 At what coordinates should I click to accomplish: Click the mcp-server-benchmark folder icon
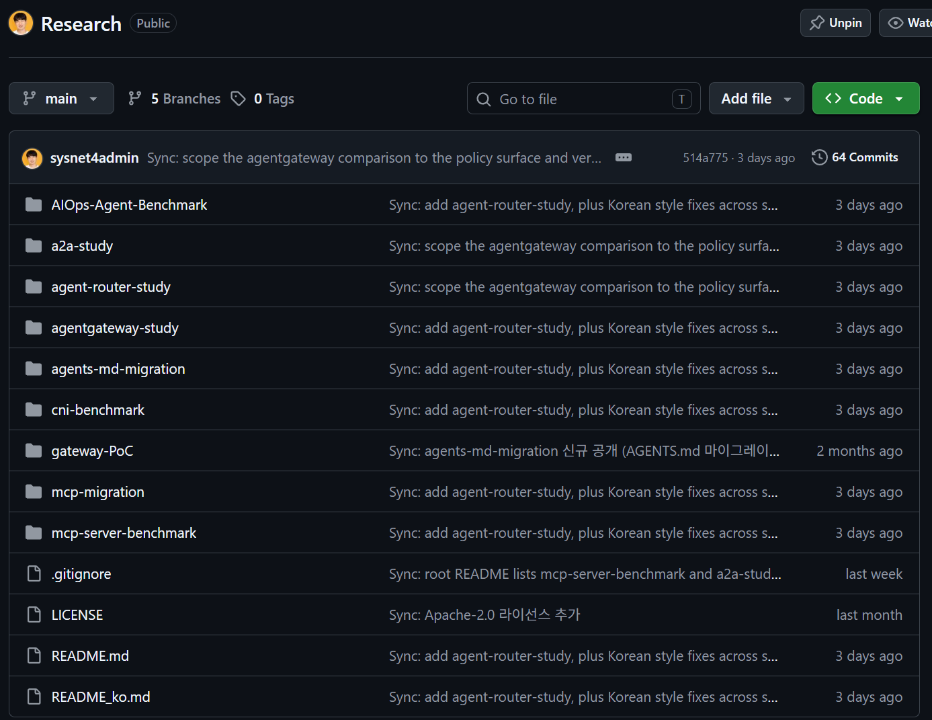[34, 532]
